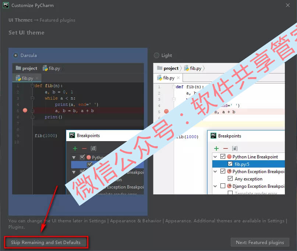Viewport: 297px width, 251px height.
Task: Select the fib.py tab in Darcula preview
Action: (27, 78)
